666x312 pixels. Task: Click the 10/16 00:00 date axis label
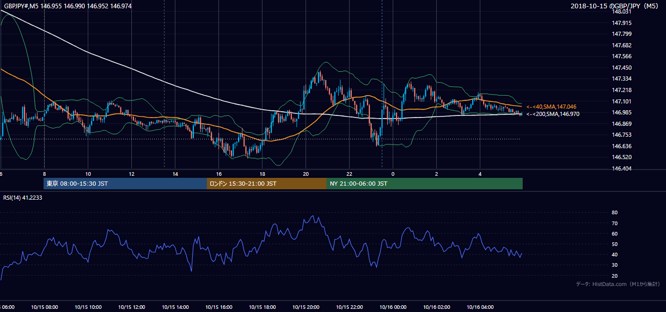pyautogui.click(x=393, y=307)
